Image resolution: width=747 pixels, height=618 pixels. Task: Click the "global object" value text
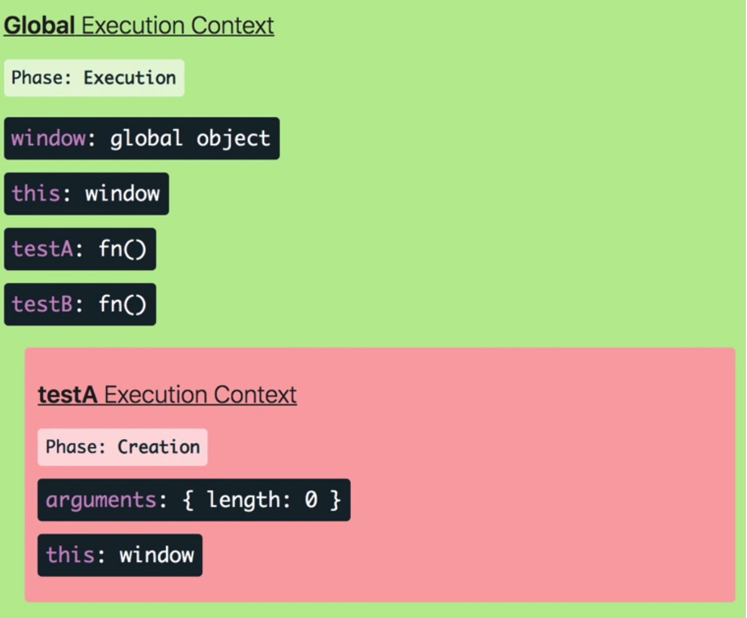pos(190,138)
